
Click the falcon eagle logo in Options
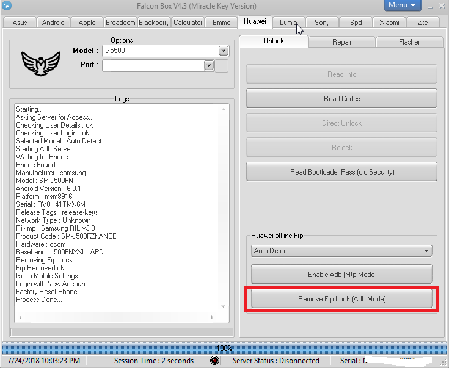[x=41, y=63]
